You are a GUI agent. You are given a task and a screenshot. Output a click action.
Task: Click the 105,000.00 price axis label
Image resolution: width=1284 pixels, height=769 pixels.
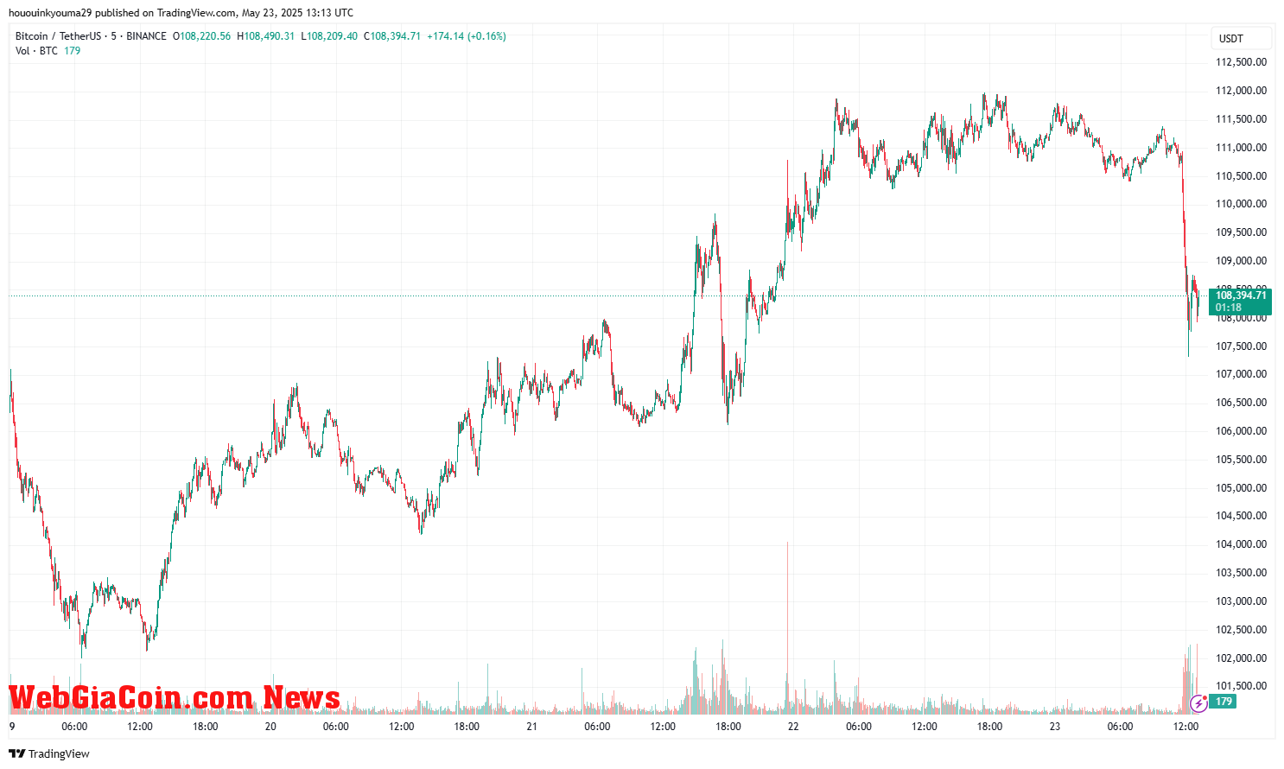pos(1242,488)
